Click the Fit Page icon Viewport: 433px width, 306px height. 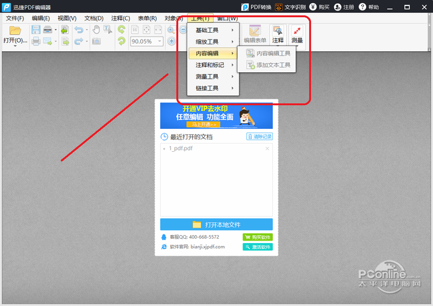pos(147,30)
